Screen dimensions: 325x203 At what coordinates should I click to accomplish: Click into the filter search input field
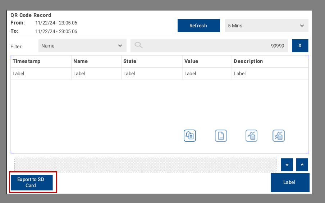click(209, 46)
